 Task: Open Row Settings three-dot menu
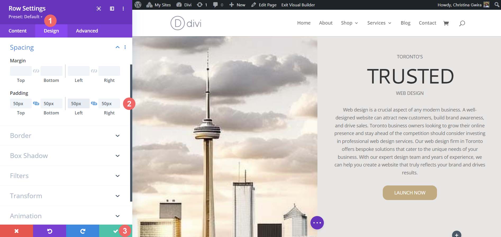point(123,9)
